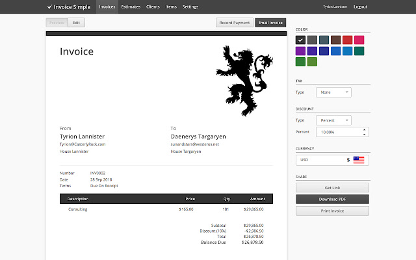Select the medium blue color swatch
416x260 pixels.
click(335, 51)
